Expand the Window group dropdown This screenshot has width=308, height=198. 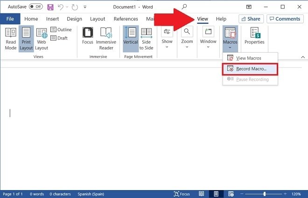point(208,38)
